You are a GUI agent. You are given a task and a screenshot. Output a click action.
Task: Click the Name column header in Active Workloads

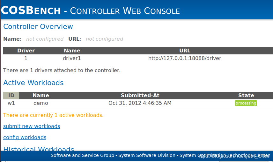(x=41, y=95)
